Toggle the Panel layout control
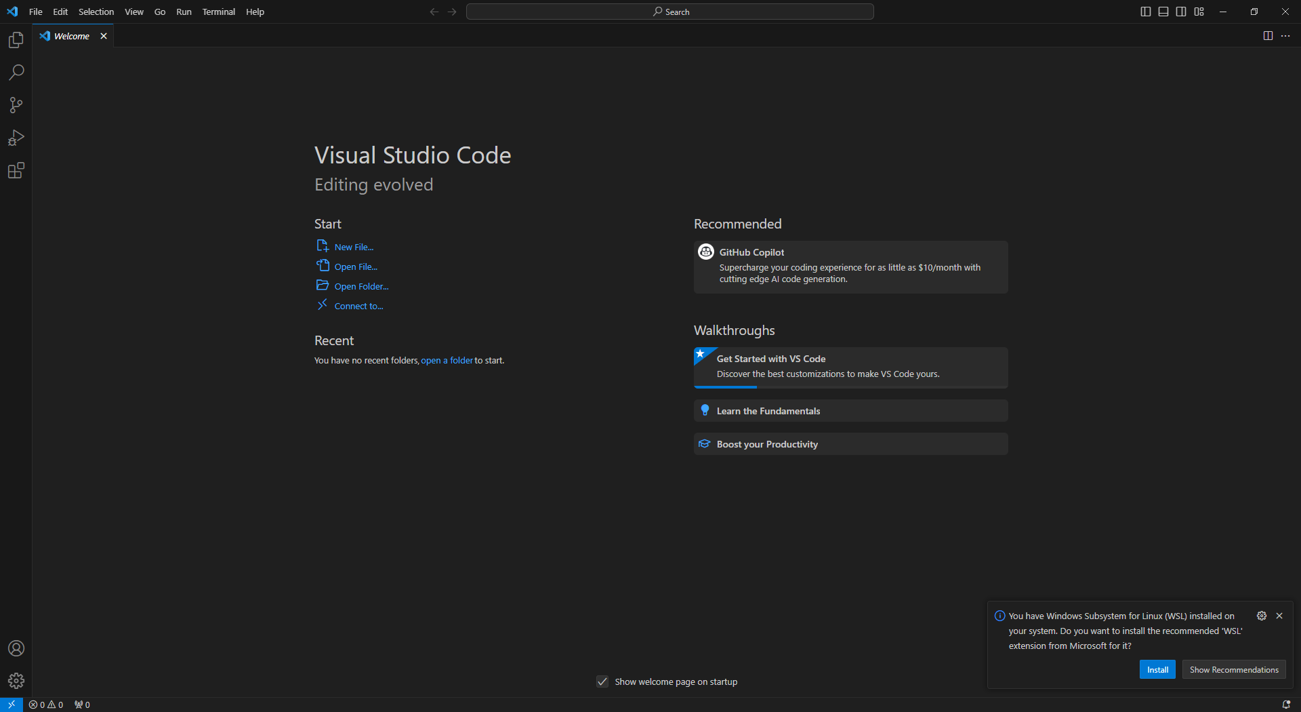Viewport: 1301px width, 712px height. coord(1163,12)
